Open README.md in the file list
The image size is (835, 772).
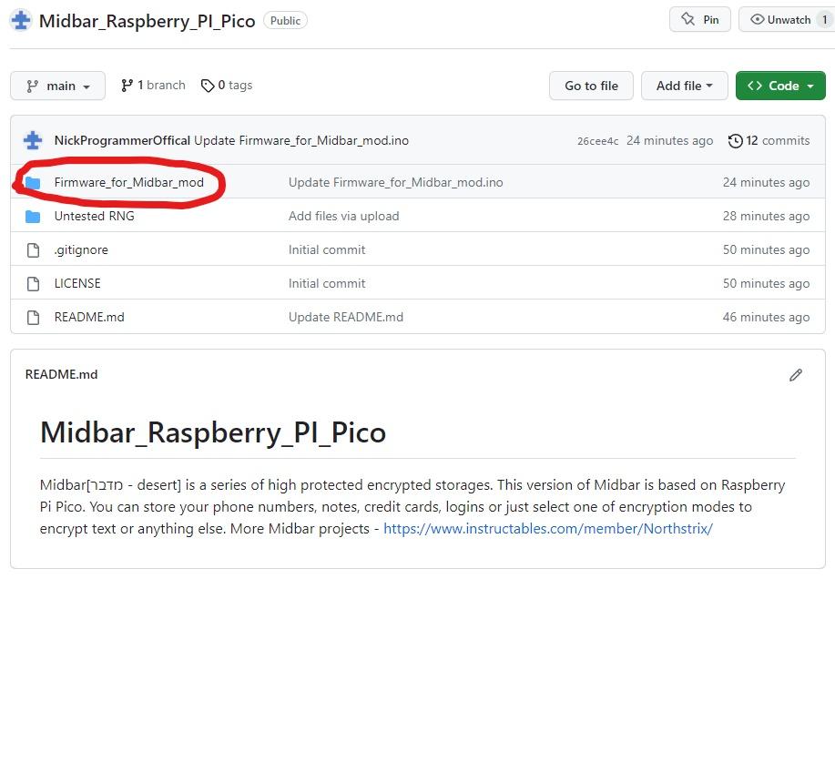[89, 318]
